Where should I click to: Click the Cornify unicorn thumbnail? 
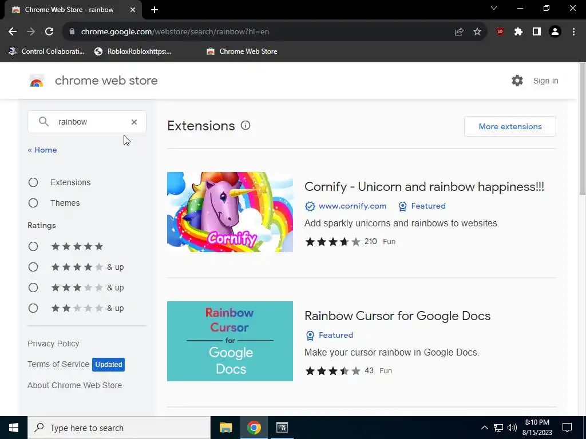(x=230, y=212)
